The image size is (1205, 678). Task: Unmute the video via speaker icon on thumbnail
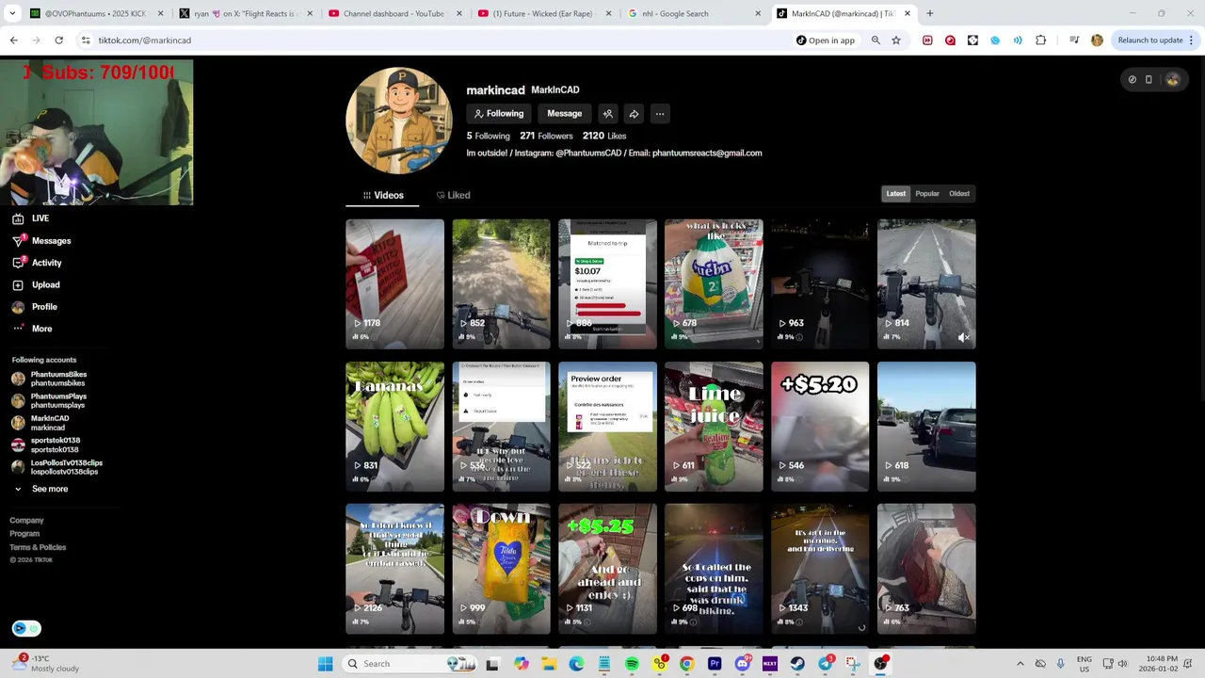click(963, 337)
